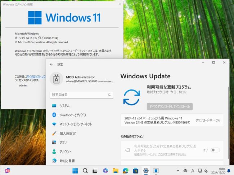The image size is (234, 175).
Task: Launch Microsoft Edge from the taskbar
Action: (x=126, y=171)
